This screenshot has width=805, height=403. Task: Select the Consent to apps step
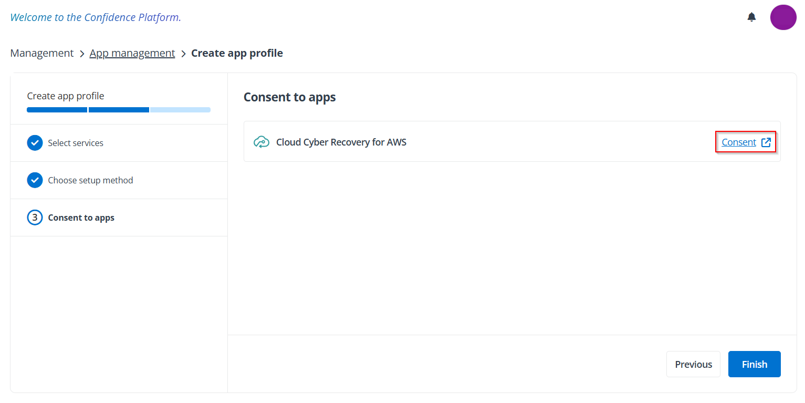click(x=81, y=218)
